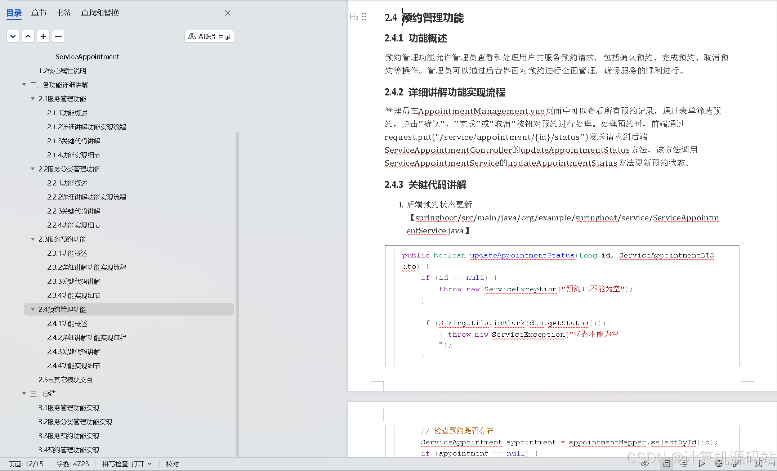Image resolution: width=777 pixels, height=471 pixels.
Task: Go to ServiceAppointment outline entry
Action: pos(87,57)
